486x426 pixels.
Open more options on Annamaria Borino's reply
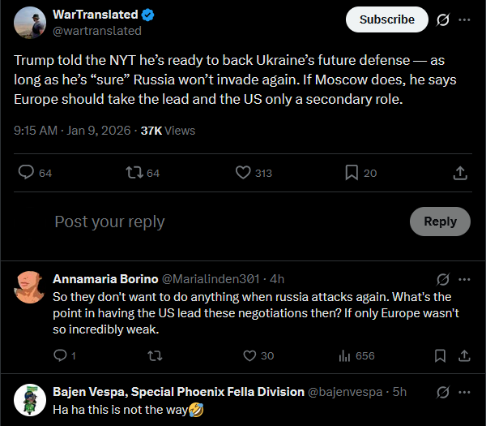(465, 279)
